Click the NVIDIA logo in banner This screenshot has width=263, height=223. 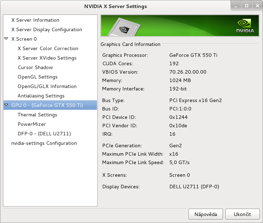(x=245, y=26)
